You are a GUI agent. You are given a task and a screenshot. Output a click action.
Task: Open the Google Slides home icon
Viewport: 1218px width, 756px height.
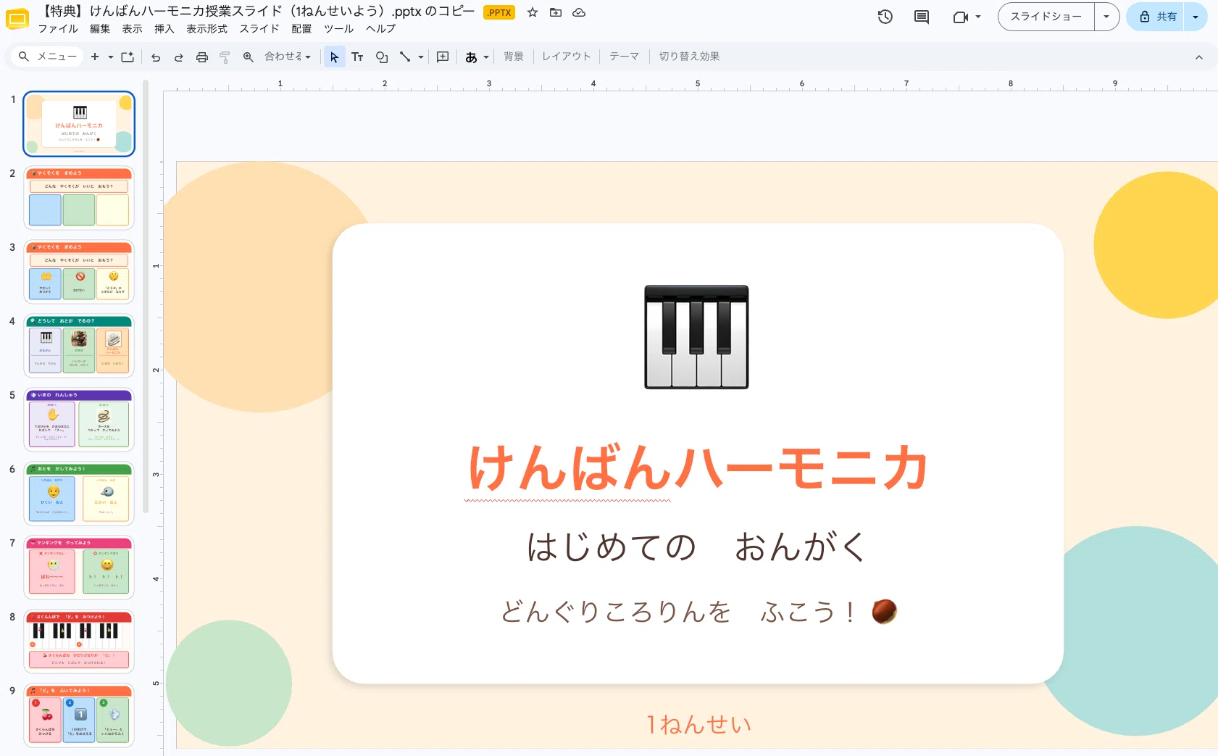[x=17, y=18]
